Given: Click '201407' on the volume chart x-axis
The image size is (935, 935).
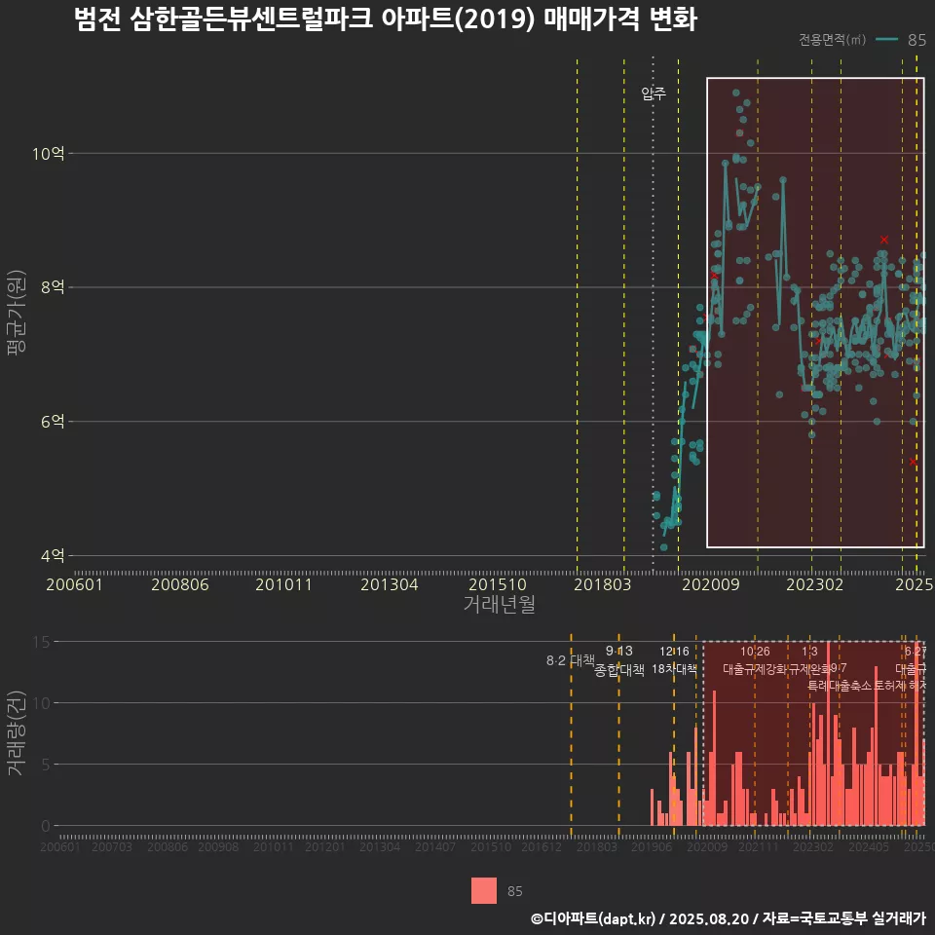Looking at the screenshot, I should pos(435,846).
